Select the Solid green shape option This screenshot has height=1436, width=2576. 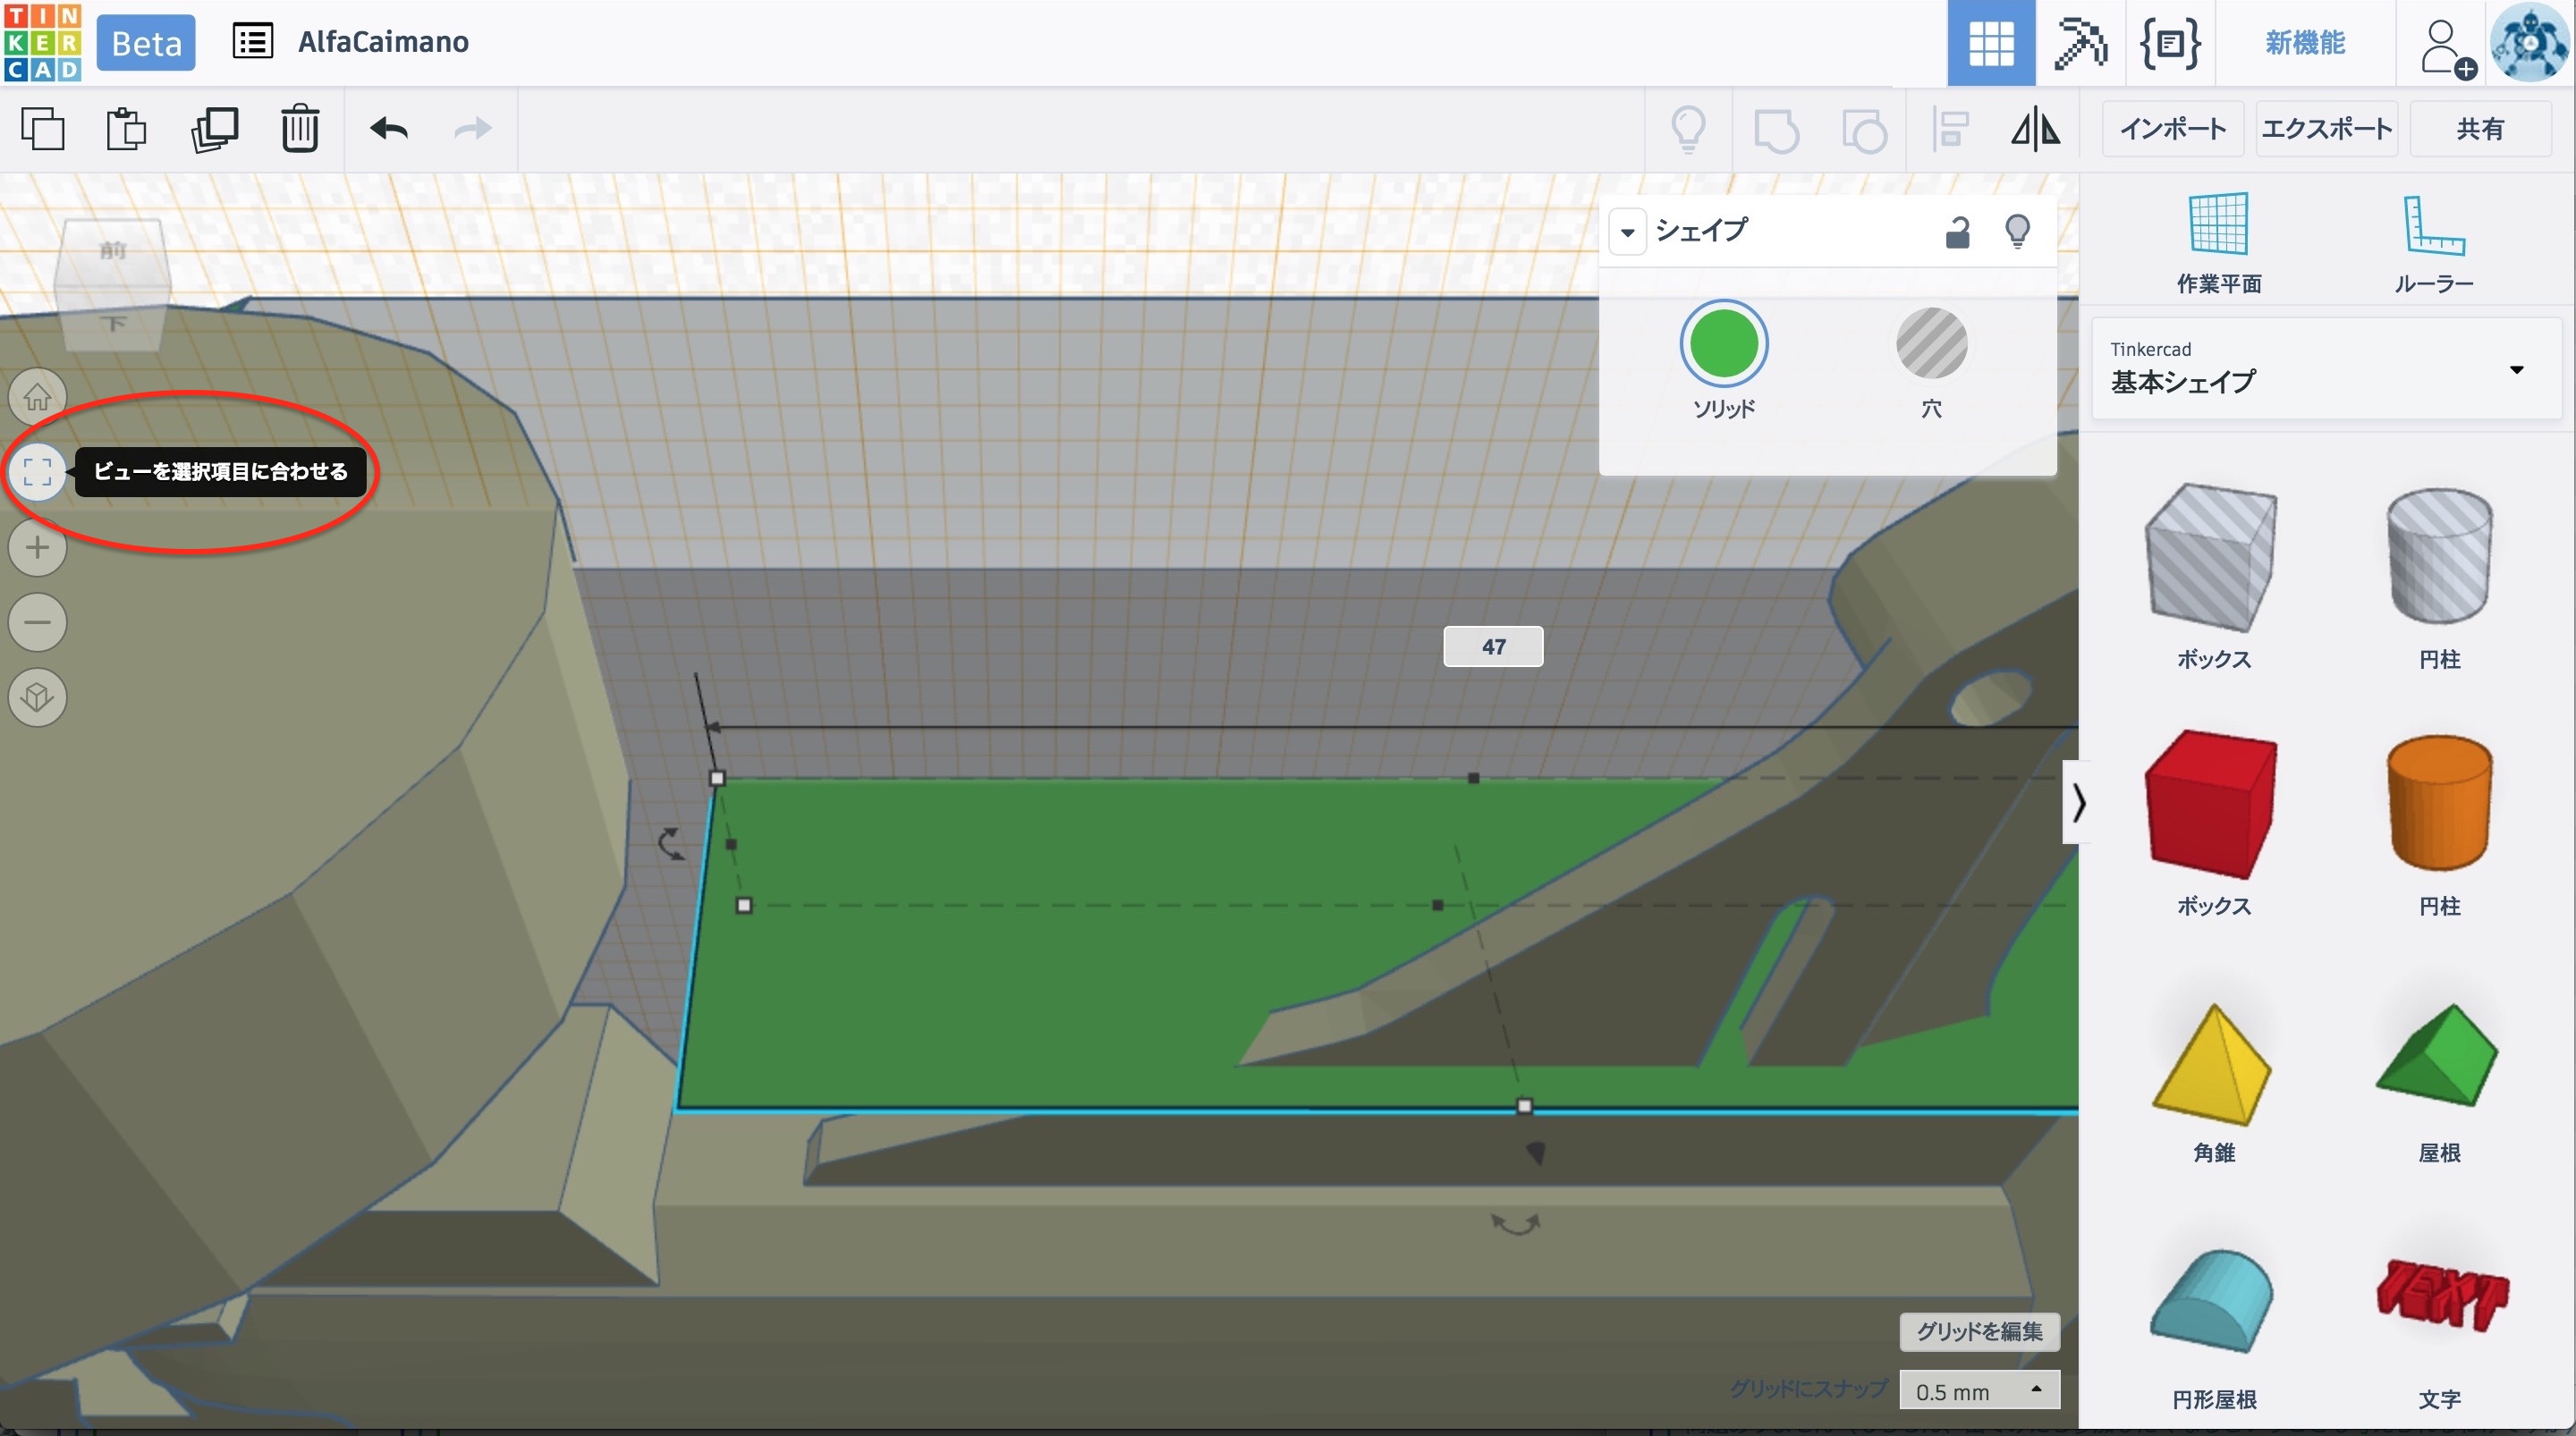point(1723,344)
